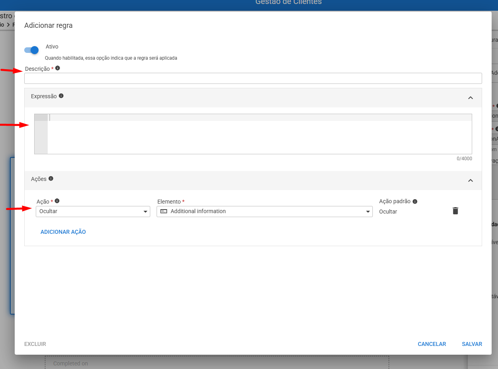498x369 pixels.
Task: Click the Ocultar default action text
Action: coord(388,212)
